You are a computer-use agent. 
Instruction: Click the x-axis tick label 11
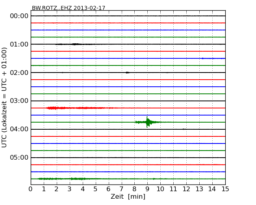173,189
